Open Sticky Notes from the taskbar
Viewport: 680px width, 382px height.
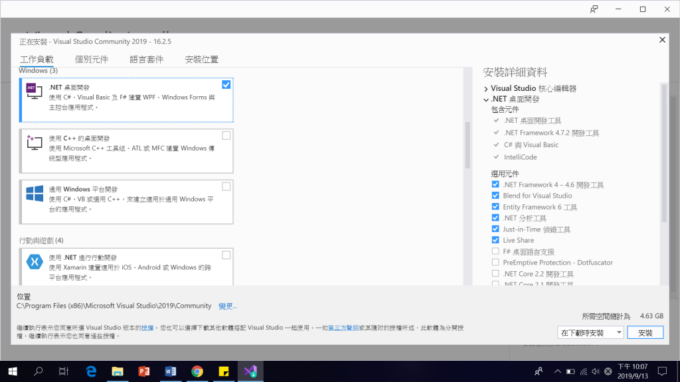point(224,371)
